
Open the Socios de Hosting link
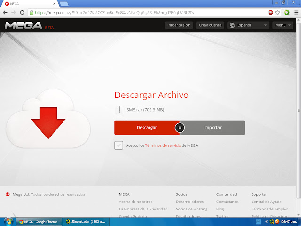point(191,209)
